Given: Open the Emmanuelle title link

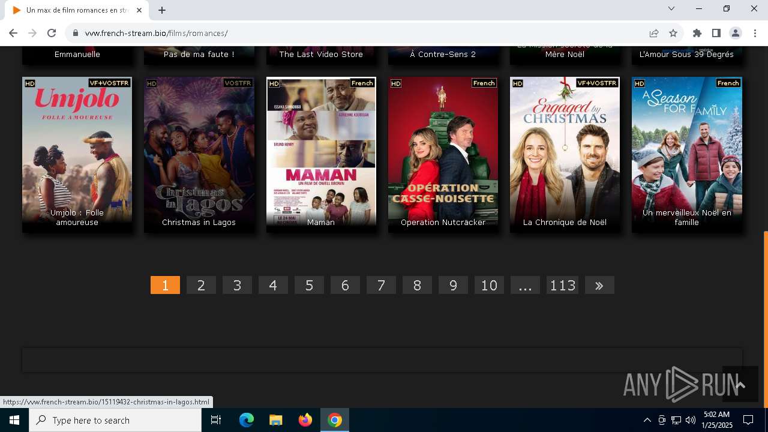Looking at the screenshot, I should (x=77, y=54).
